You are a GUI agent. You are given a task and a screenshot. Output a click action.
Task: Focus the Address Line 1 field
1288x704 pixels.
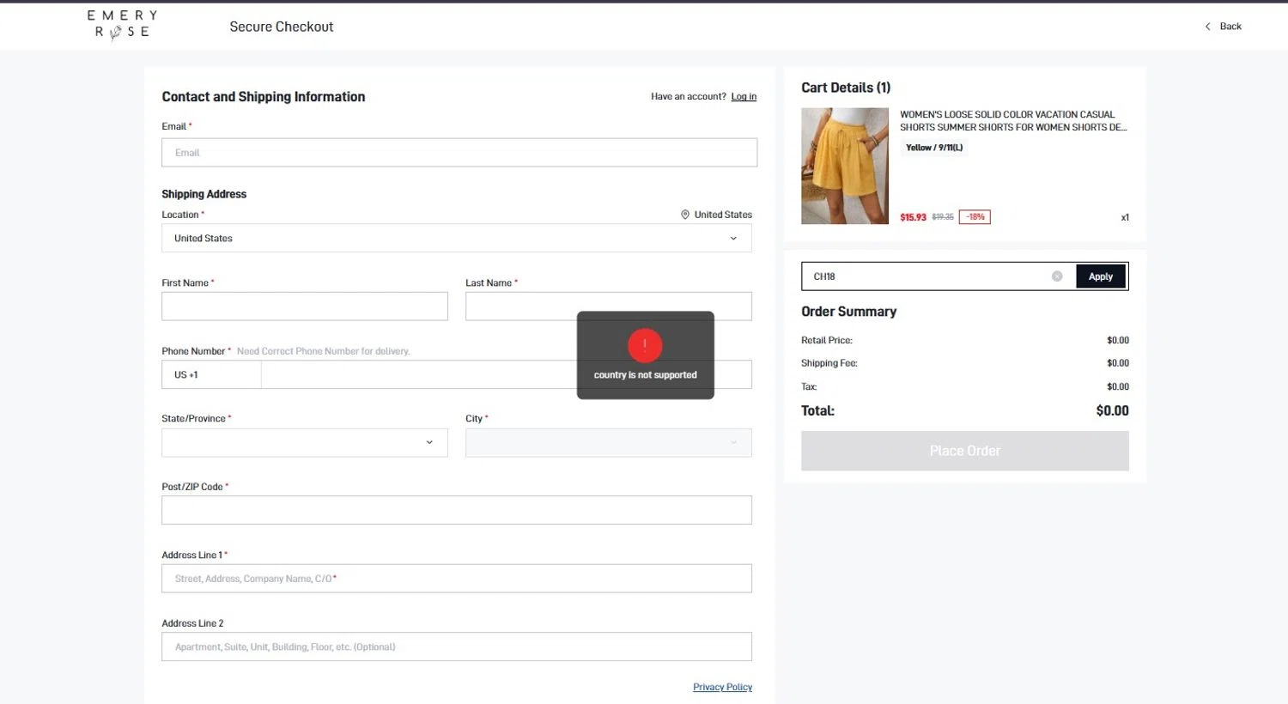457,579
